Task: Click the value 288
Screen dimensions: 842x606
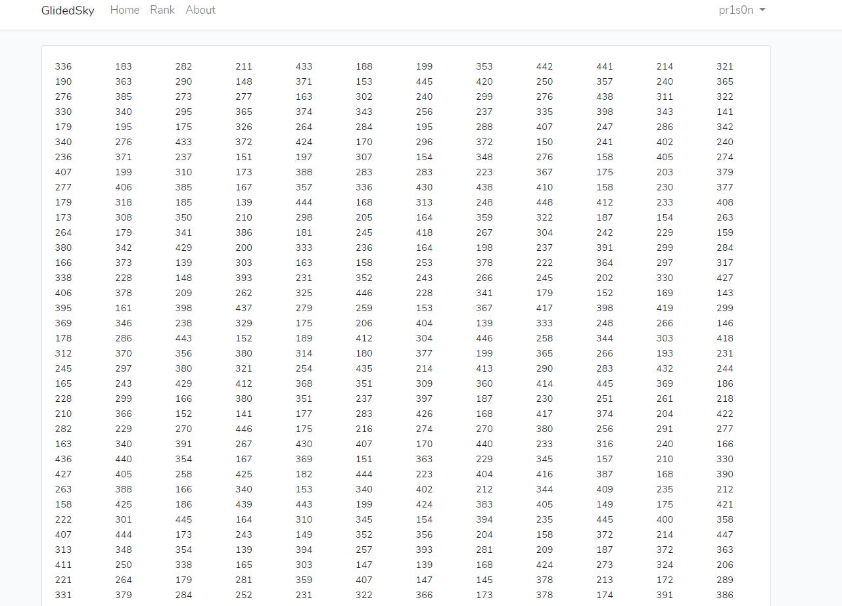Action: click(484, 127)
